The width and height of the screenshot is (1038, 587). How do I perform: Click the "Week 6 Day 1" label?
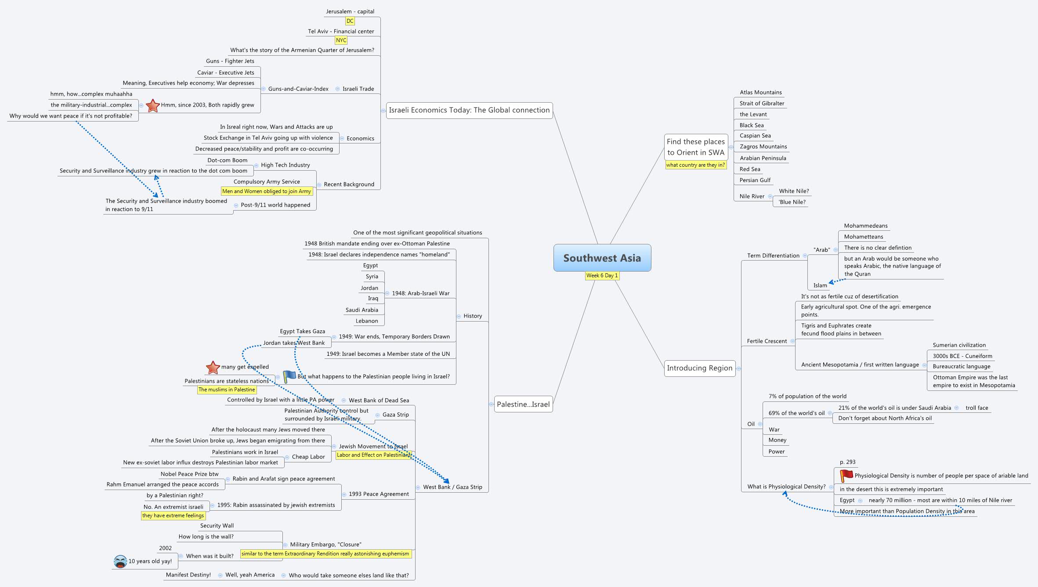coord(602,276)
